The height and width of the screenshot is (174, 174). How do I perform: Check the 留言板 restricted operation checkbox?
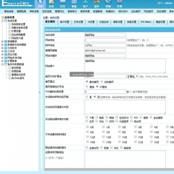click(122, 148)
